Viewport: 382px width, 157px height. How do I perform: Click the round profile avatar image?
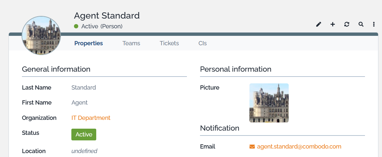pos(41,35)
